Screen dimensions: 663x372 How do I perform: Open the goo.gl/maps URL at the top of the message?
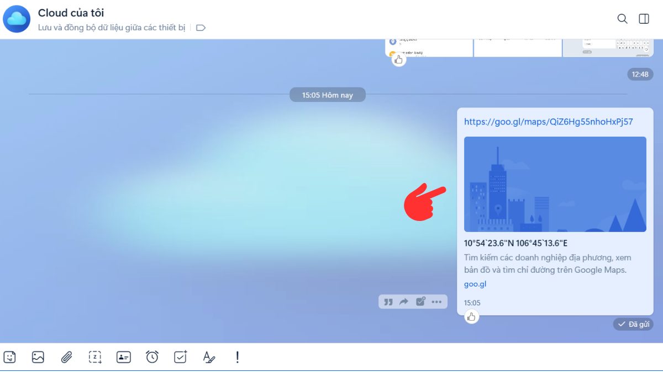click(x=548, y=122)
